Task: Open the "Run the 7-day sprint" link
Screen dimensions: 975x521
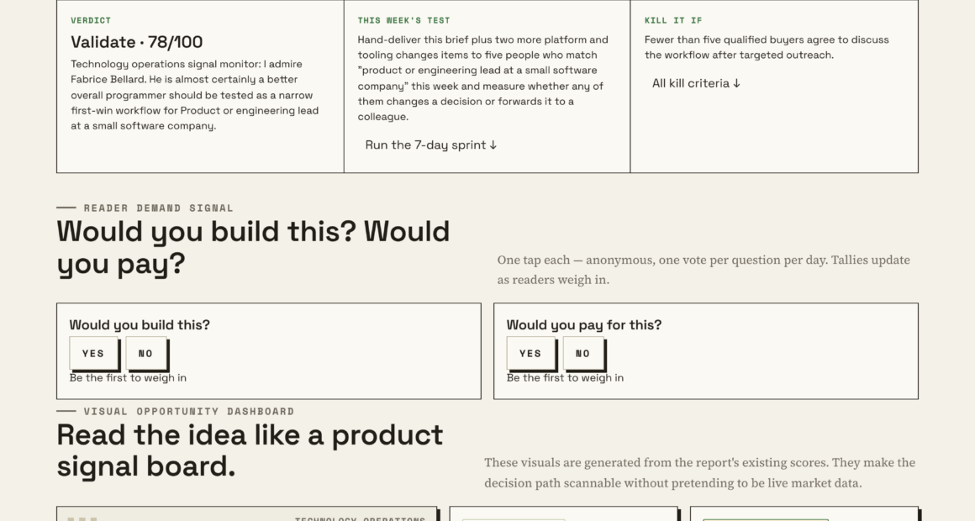Action: coord(431,145)
